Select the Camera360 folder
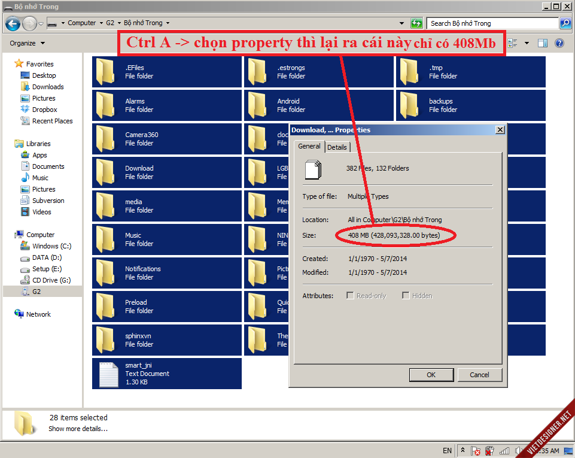The image size is (575, 458). [x=167, y=139]
